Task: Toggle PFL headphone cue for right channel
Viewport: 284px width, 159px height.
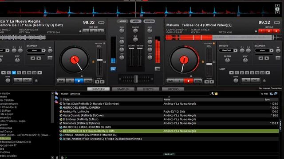Action: click(158, 69)
